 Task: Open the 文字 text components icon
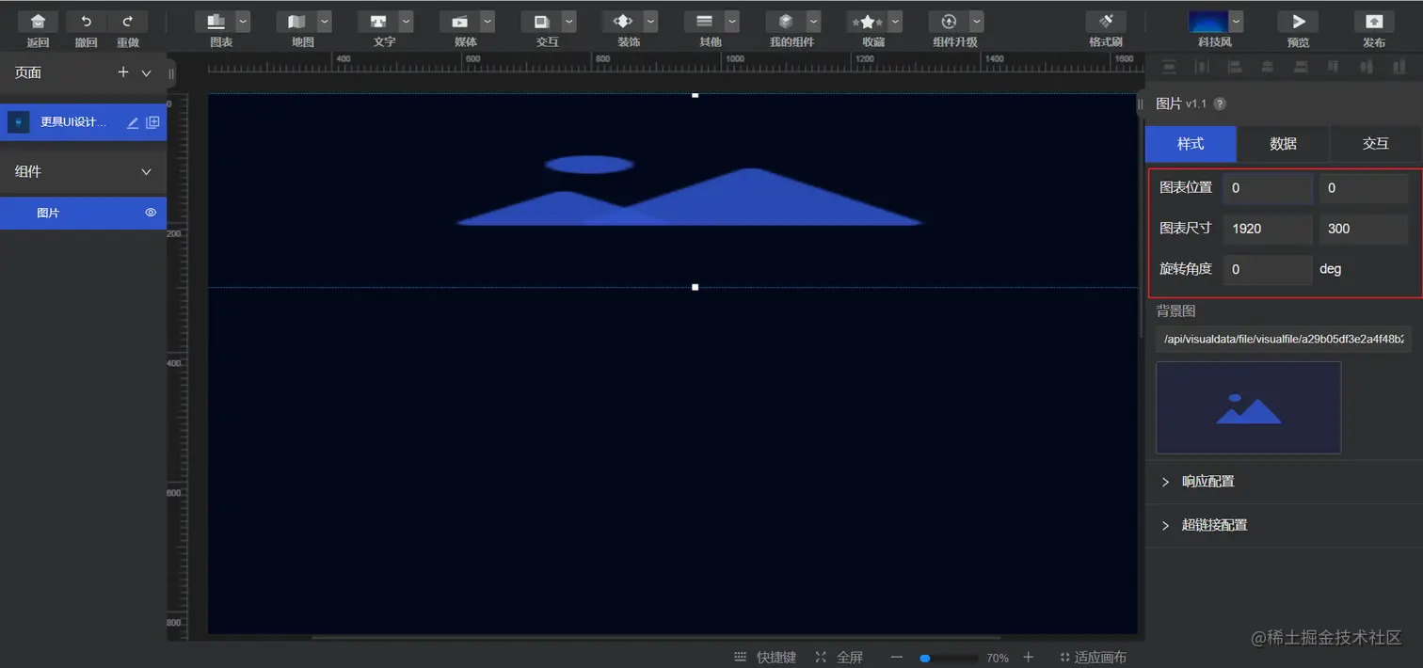tap(378, 22)
